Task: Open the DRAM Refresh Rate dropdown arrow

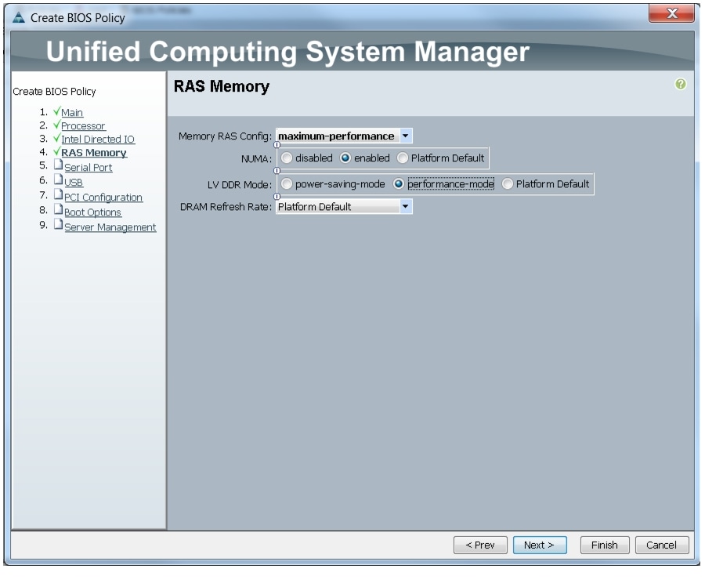Action: click(406, 206)
